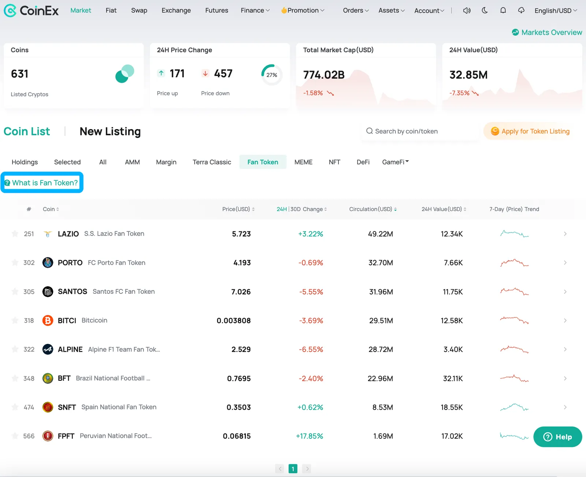This screenshot has width=586, height=477.
Task: Favorite SNFT with the star
Action: click(15, 407)
